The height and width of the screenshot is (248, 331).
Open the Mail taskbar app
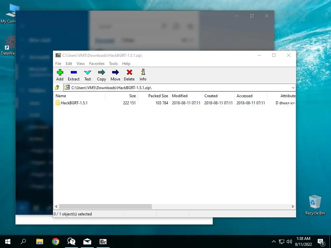click(x=87, y=242)
